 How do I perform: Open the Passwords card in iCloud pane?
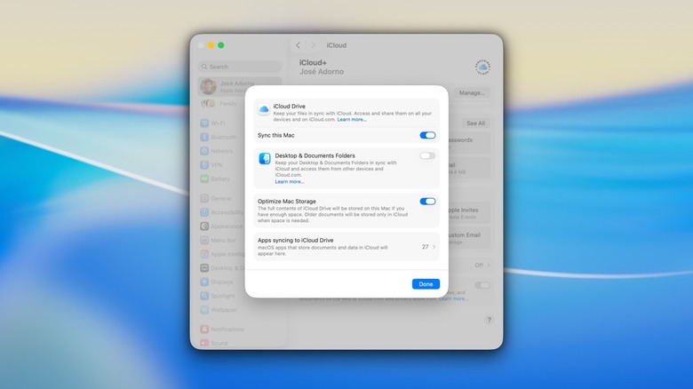[468, 142]
